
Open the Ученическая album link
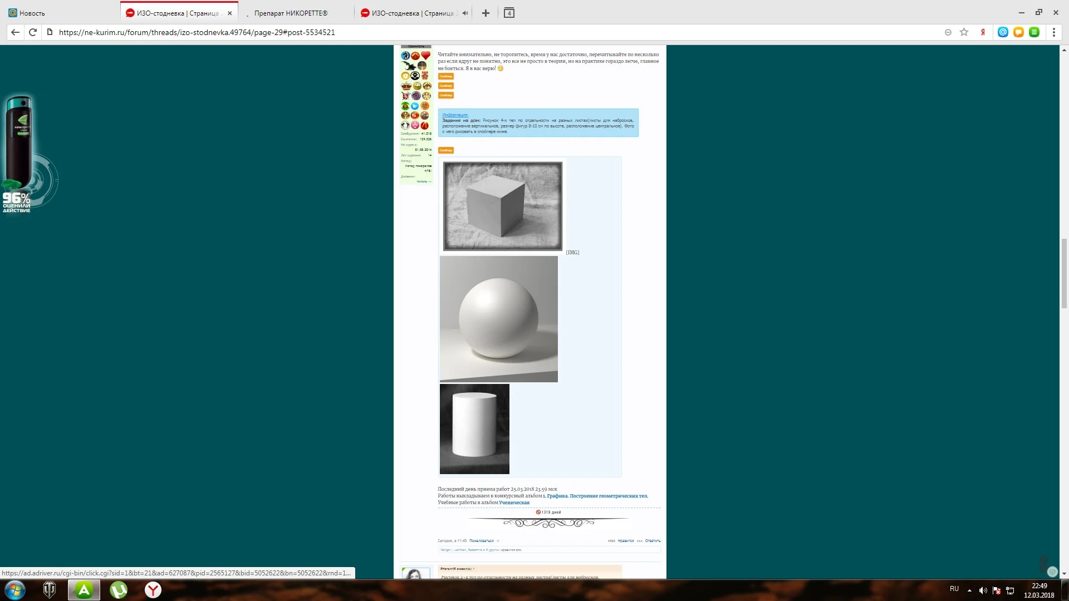coord(514,503)
